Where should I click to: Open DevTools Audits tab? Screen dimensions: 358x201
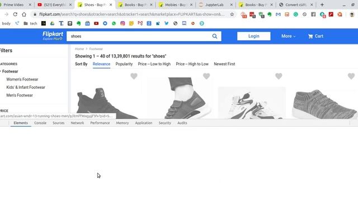click(182, 123)
